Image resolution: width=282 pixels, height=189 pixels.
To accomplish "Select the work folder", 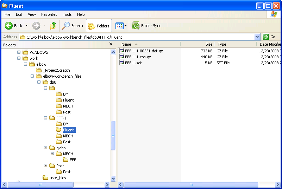I will pyautogui.click(x=34, y=58).
